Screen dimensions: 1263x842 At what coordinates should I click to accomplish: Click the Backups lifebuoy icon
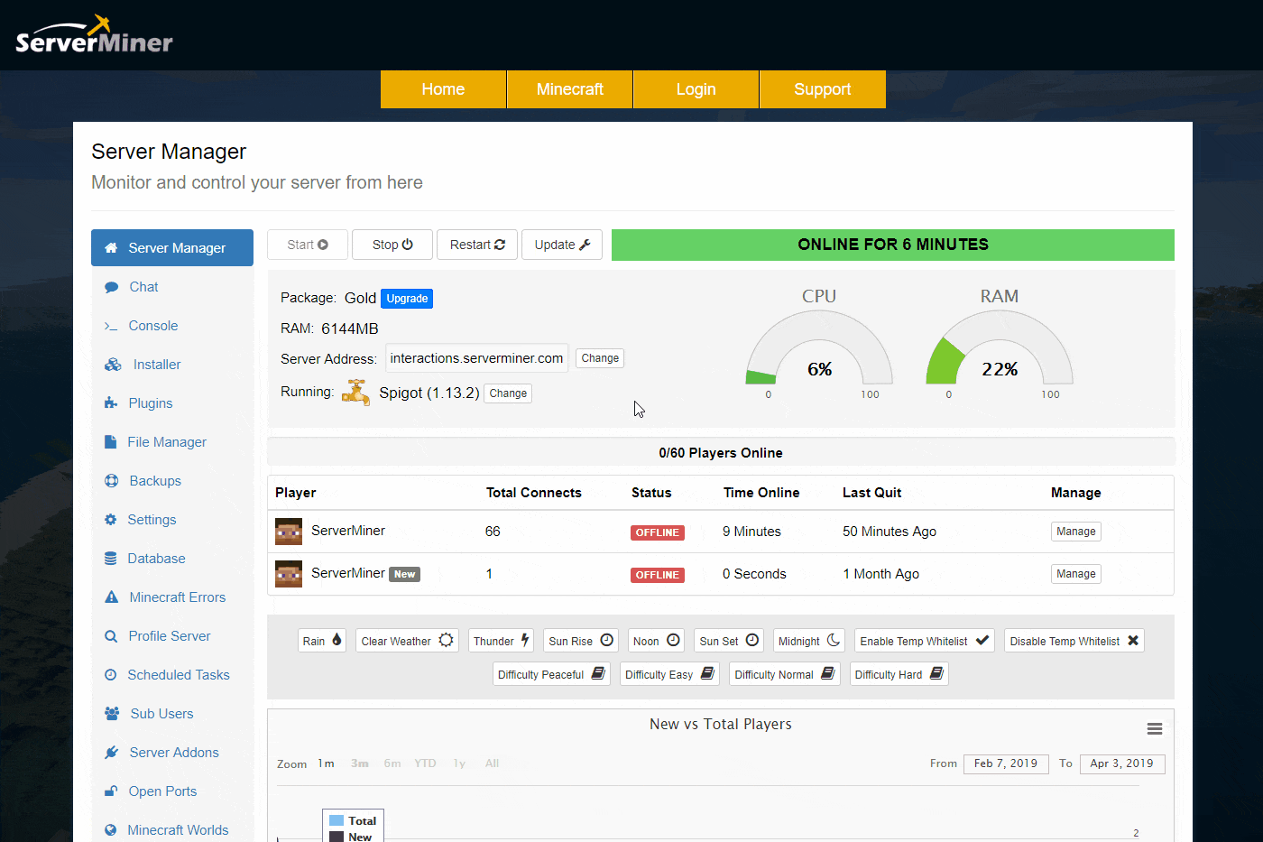[x=111, y=481]
